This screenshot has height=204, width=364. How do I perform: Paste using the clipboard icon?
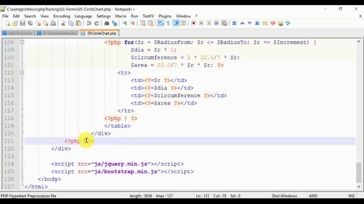[x=78, y=23]
